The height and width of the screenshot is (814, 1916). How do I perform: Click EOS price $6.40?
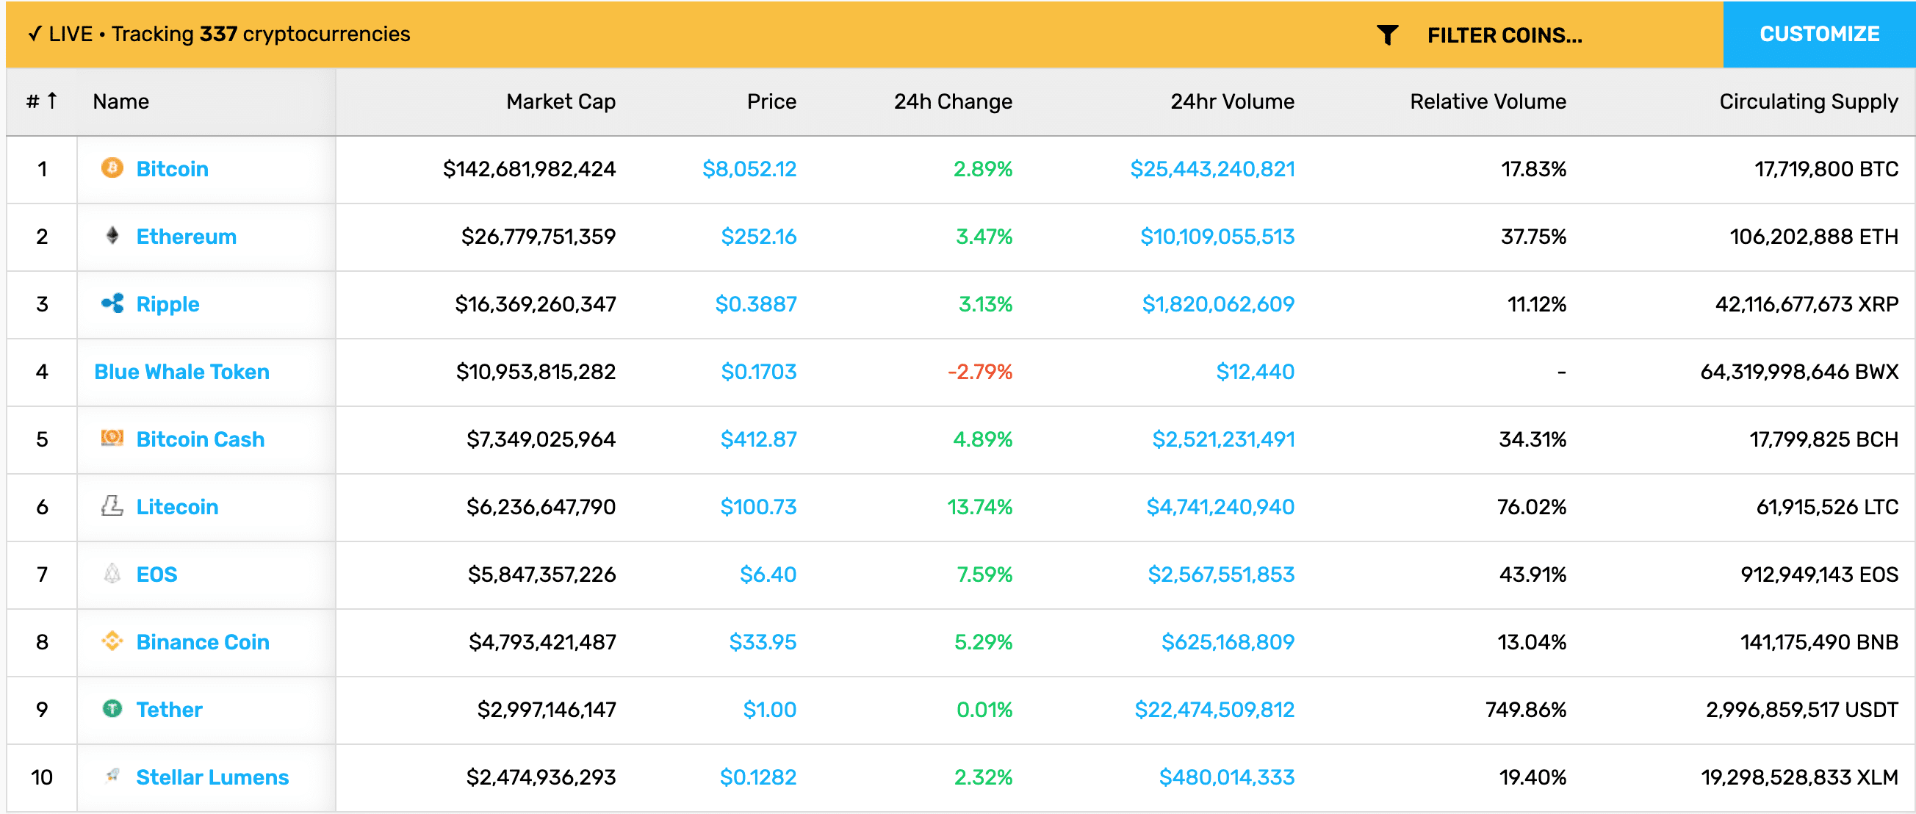(768, 575)
